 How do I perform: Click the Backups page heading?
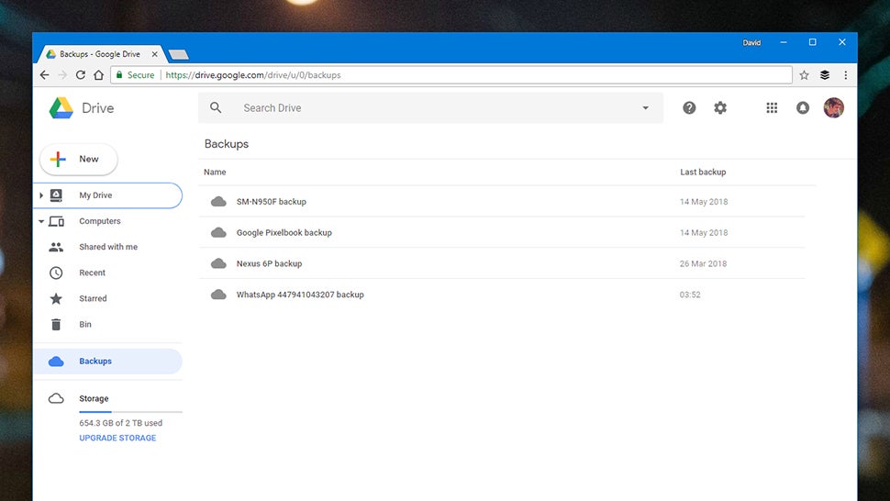pos(227,144)
